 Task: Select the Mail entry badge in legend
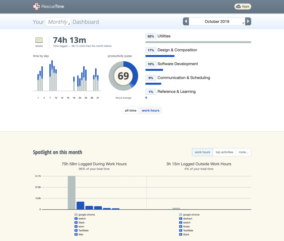(x=75, y=234)
